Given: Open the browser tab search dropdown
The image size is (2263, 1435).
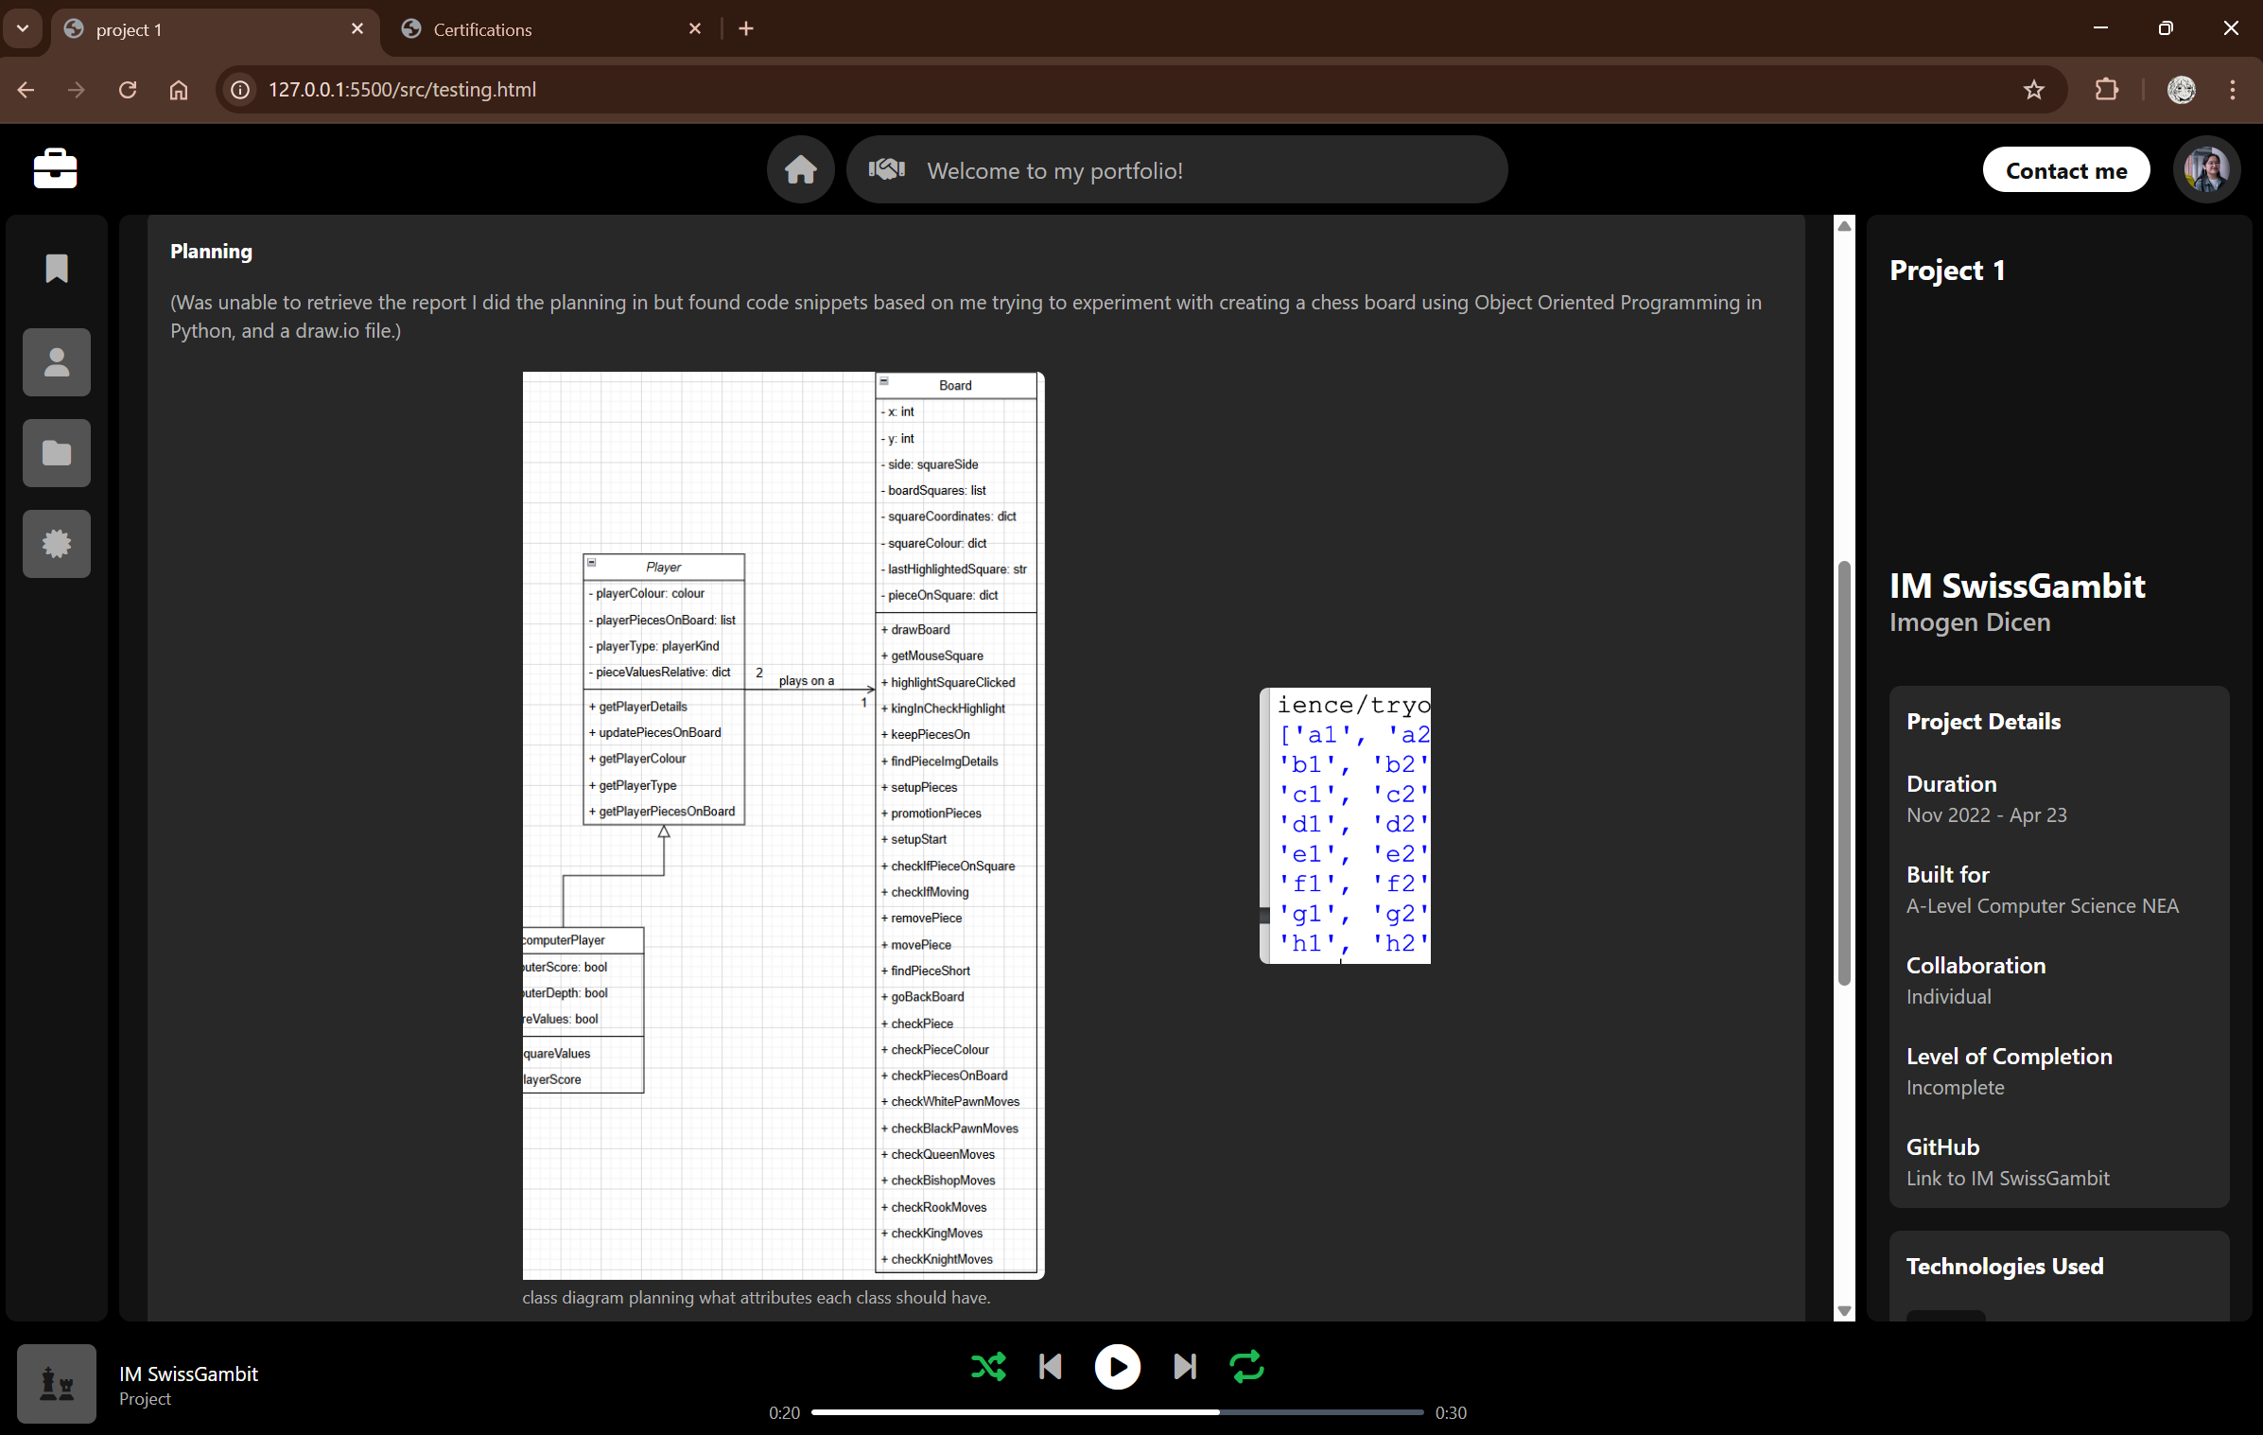Looking at the screenshot, I should click(23, 28).
